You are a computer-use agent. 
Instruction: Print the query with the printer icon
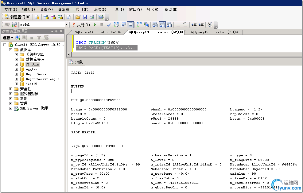[x=92, y=17]
